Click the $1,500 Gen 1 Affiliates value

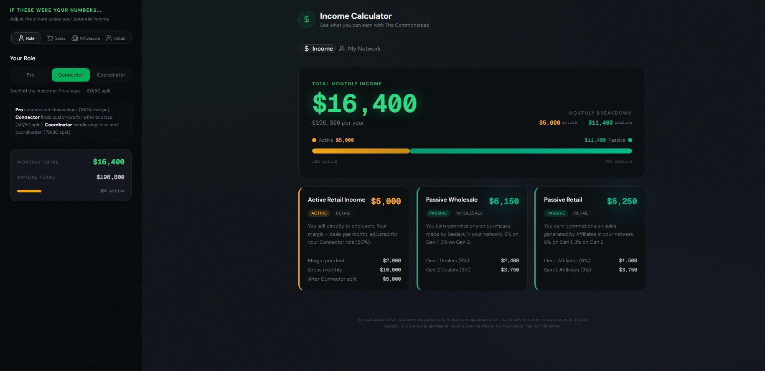point(628,261)
